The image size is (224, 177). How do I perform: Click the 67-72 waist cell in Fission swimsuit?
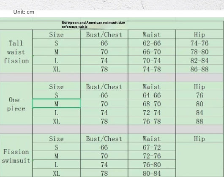152,147
